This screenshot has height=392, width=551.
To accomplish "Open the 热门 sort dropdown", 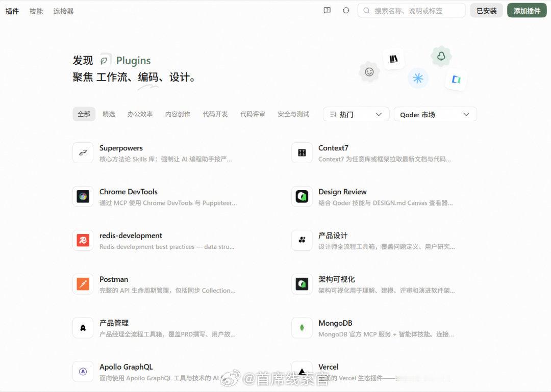I will tap(356, 114).
